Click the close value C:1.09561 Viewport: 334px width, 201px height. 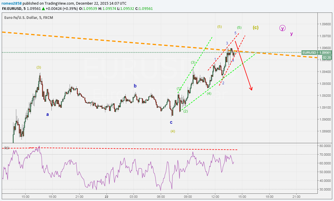(144, 9)
